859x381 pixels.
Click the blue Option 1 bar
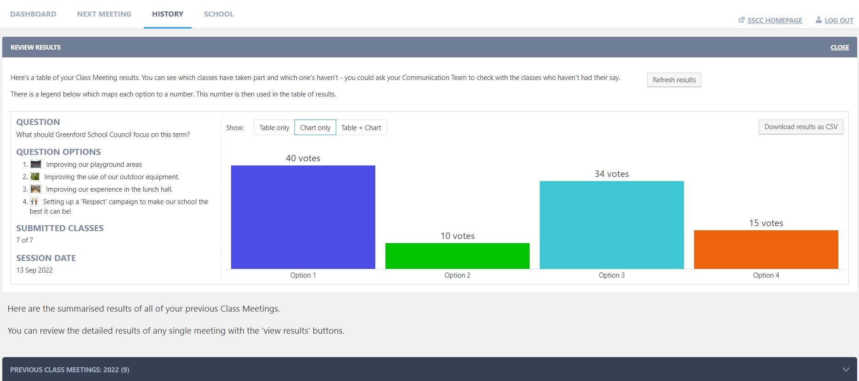(303, 217)
